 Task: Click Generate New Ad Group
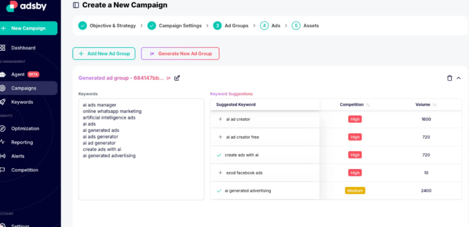coord(180,54)
